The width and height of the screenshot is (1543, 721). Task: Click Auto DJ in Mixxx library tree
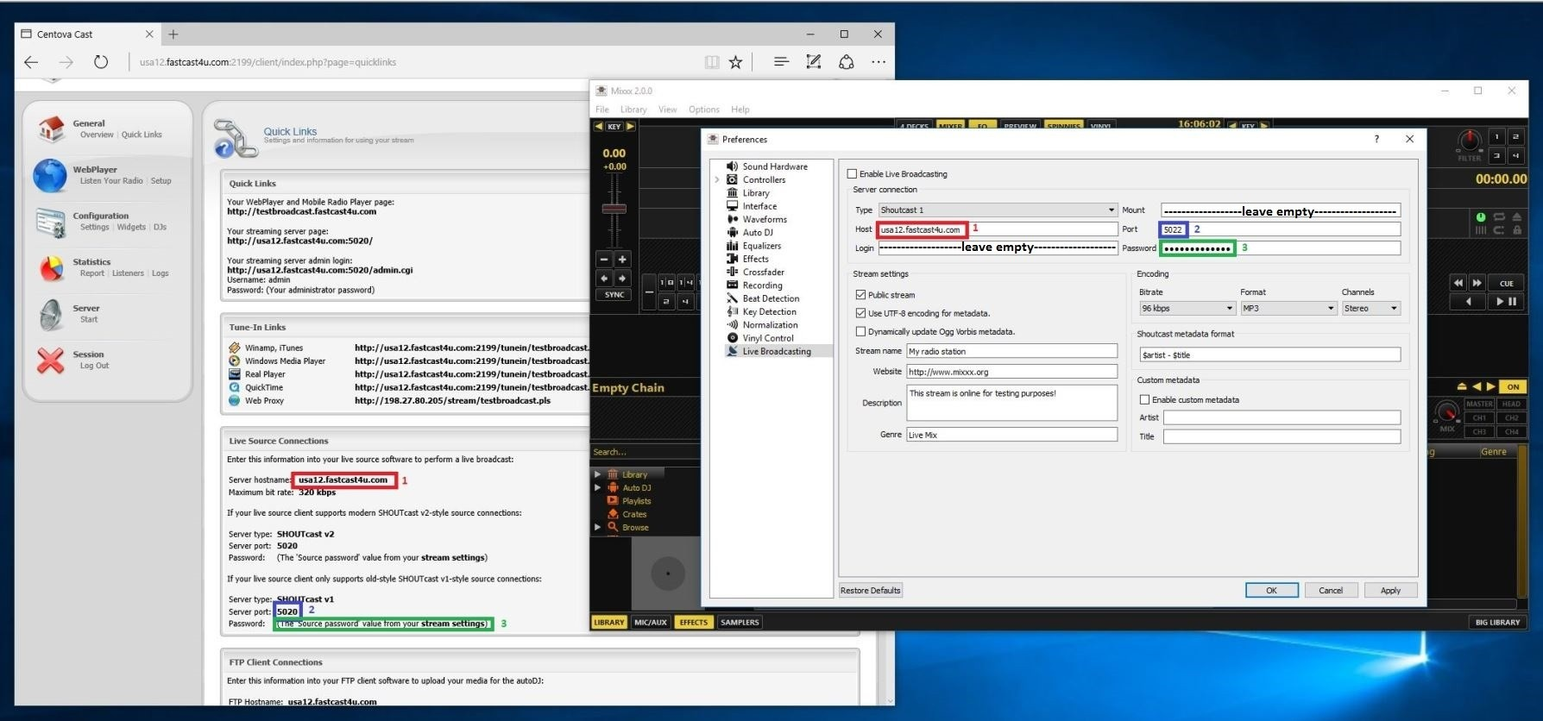tap(637, 487)
